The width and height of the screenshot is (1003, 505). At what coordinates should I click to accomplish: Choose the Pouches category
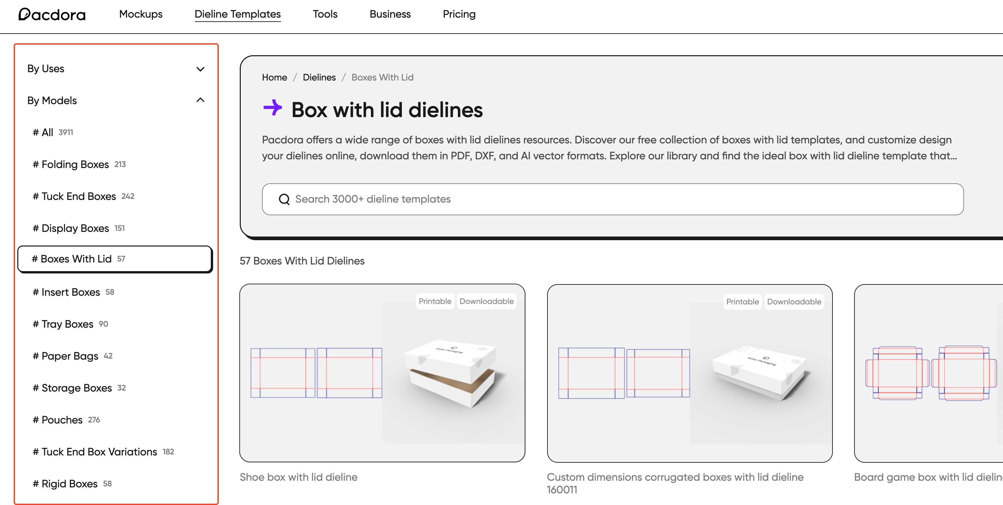[x=67, y=420]
